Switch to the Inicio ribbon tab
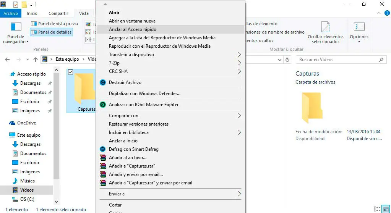 click(32, 13)
